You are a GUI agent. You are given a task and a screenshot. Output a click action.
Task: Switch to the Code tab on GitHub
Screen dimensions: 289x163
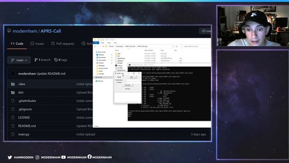(17, 43)
